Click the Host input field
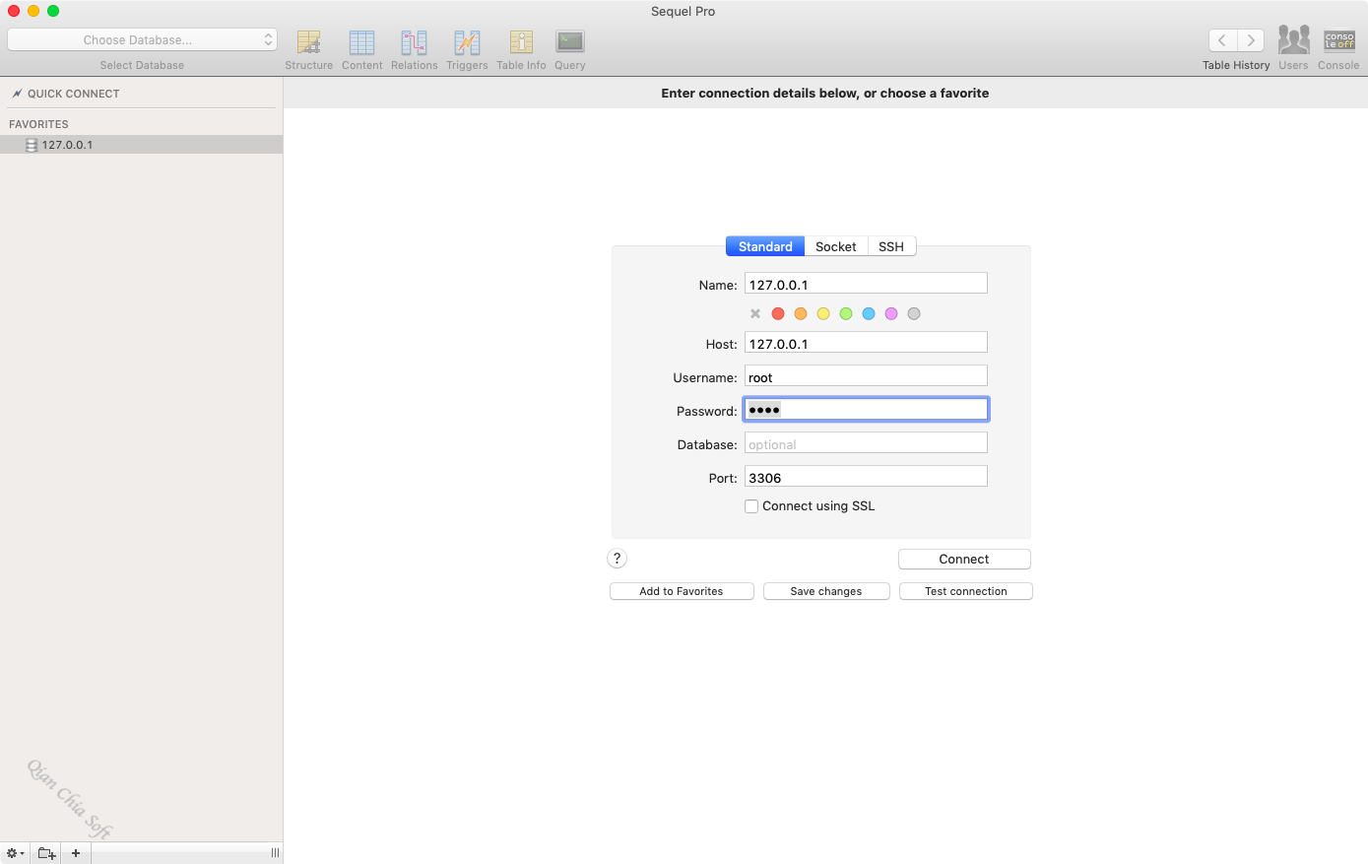The image size is (1368, 864). click(866, 343)
